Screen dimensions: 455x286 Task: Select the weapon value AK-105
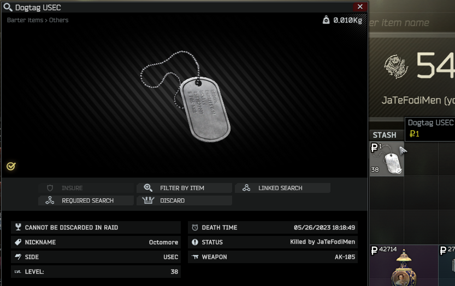345,257
